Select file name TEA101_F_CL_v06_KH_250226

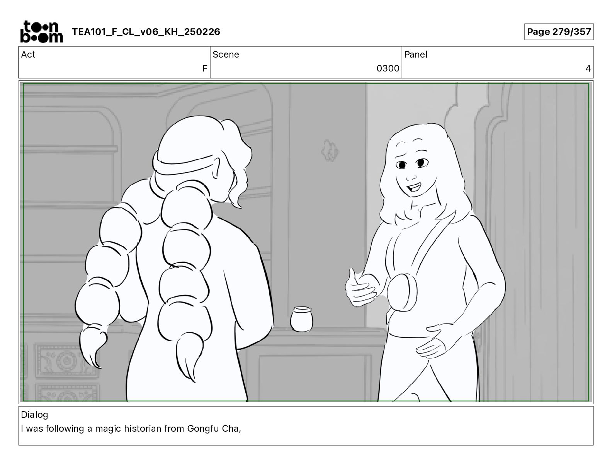click(x=146, y=32)
